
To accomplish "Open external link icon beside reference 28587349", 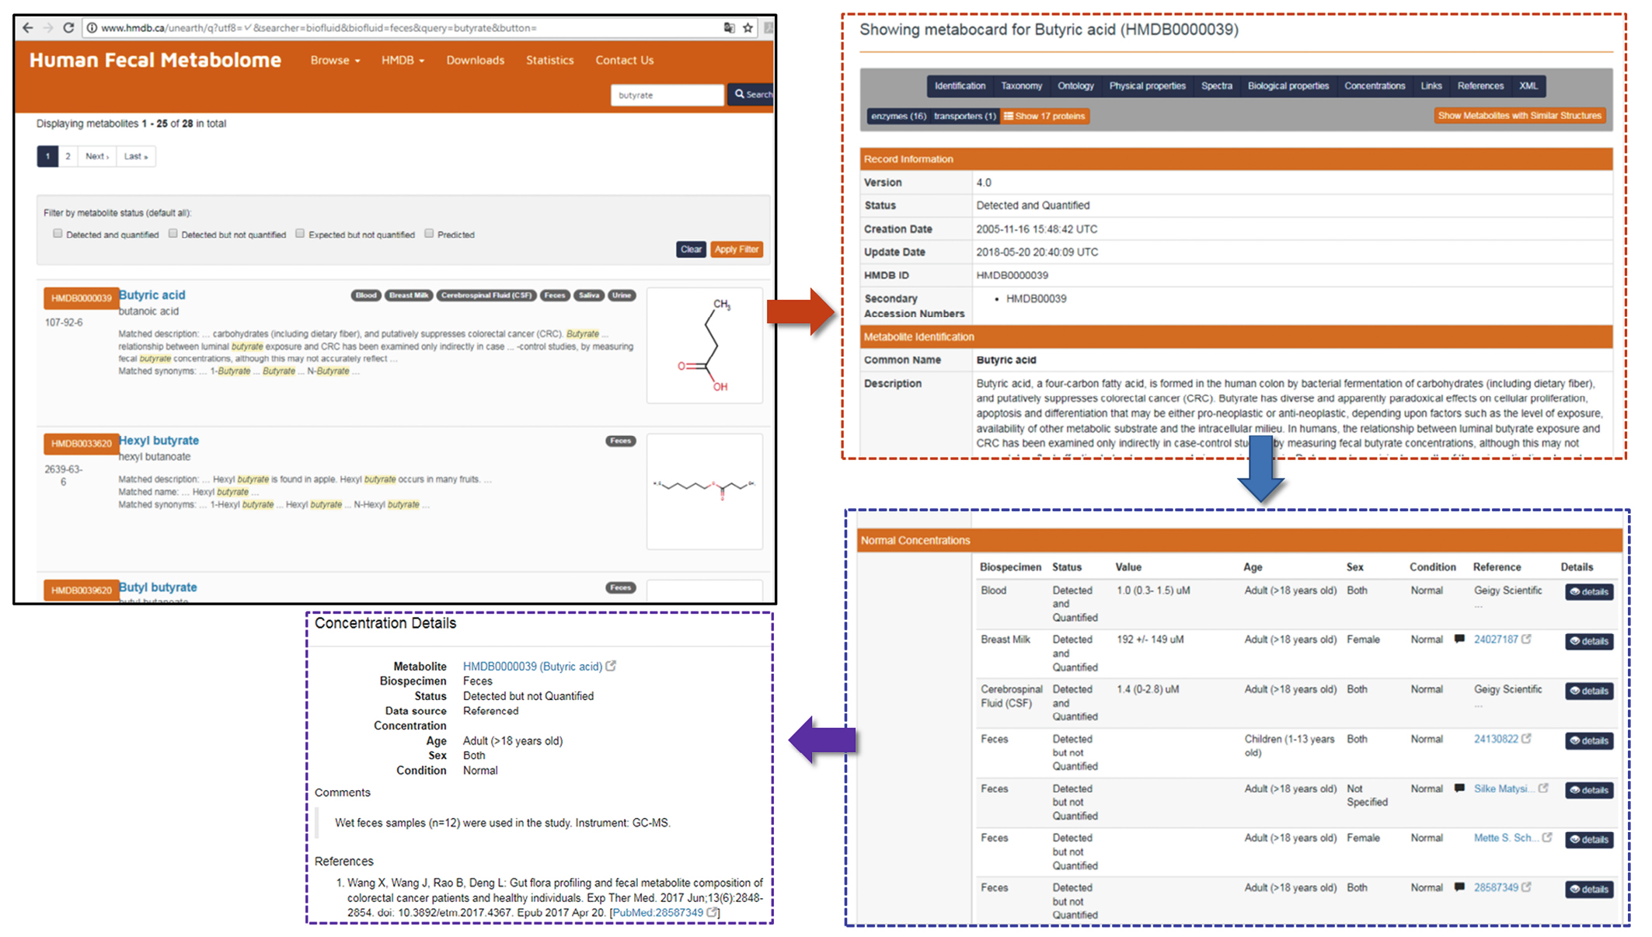I will tap(1527, 886).
